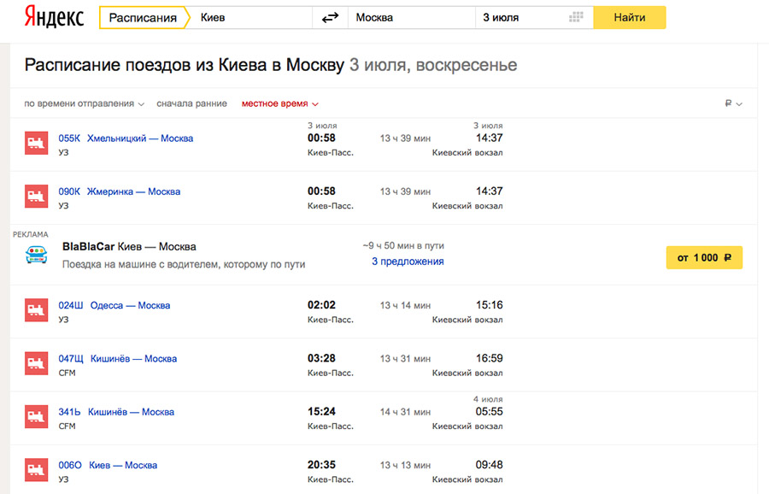Click the destination field containing Москва
This screenshot has width=769, height=494.
point(410,17)
